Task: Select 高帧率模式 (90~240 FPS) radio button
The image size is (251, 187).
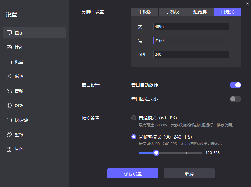Action: (134, 137)
